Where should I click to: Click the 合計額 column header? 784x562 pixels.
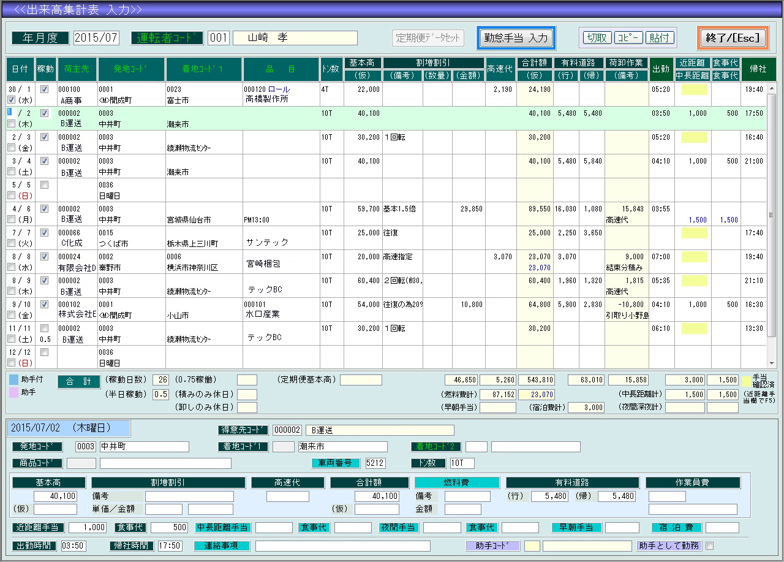[x=535, y=63]
